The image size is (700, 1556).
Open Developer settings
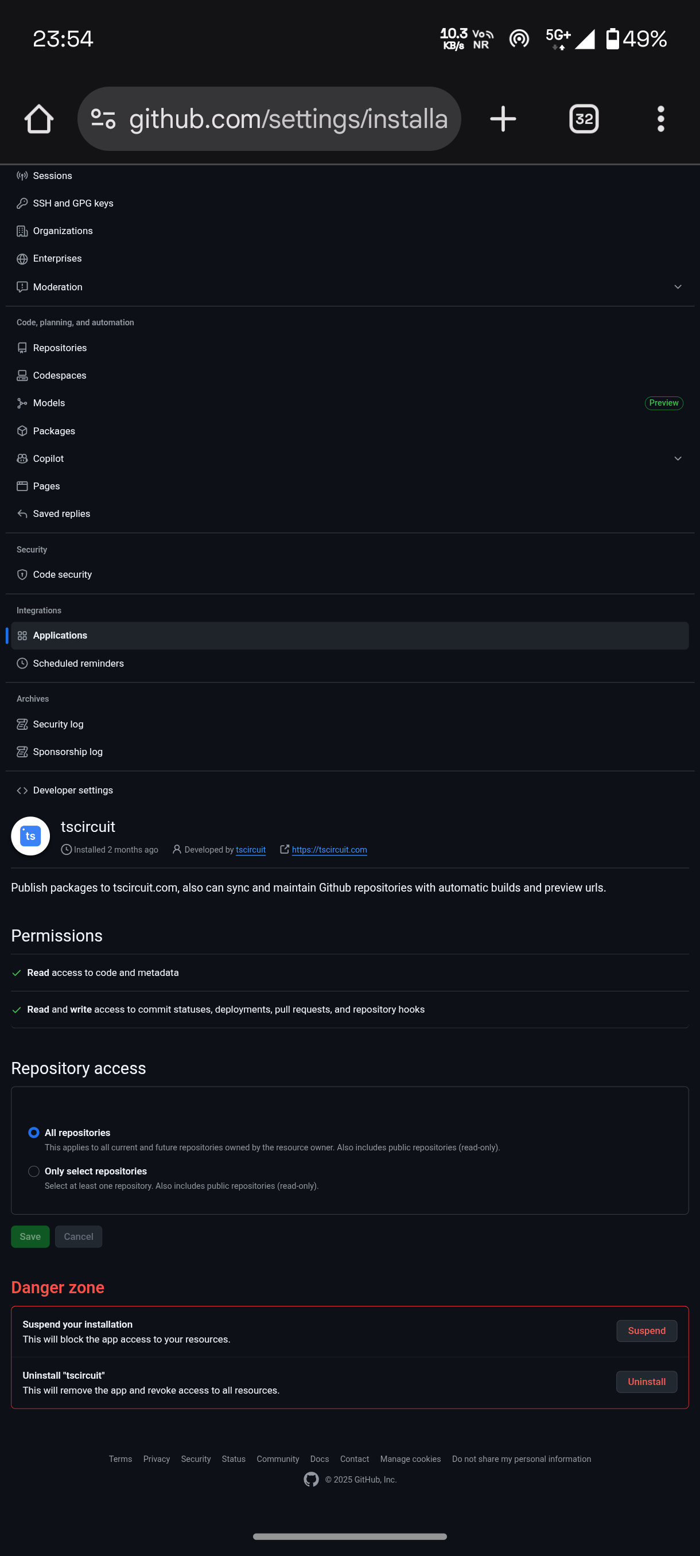72,790
